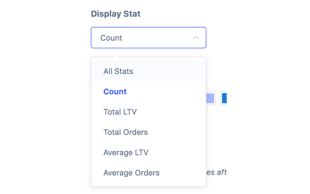Pick the light purple color swatch

211,98
